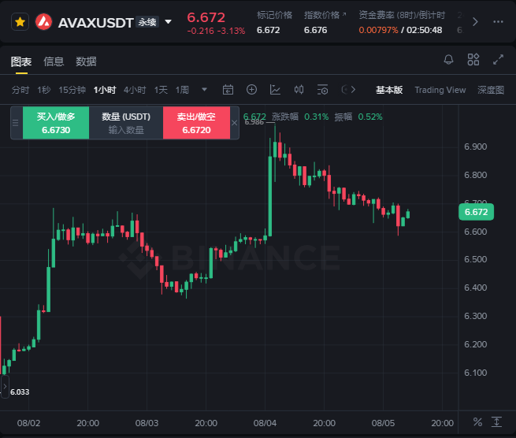
Task: Click the 振幅 0.52% readout
Action: point(358,117)
